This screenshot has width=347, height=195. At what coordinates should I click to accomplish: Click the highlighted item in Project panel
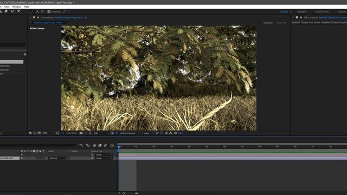11,62
